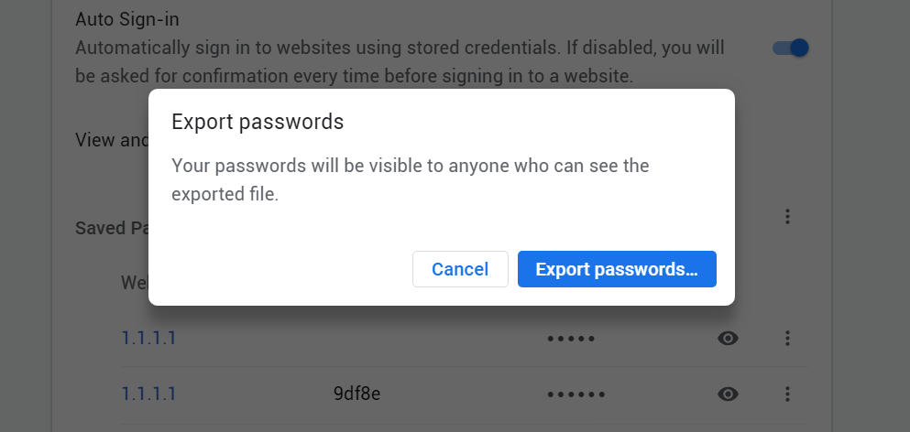Open the 1.1.1.1 link without a username
The width and height of the screenshot is (910, 432).
(x=148, y=339)
